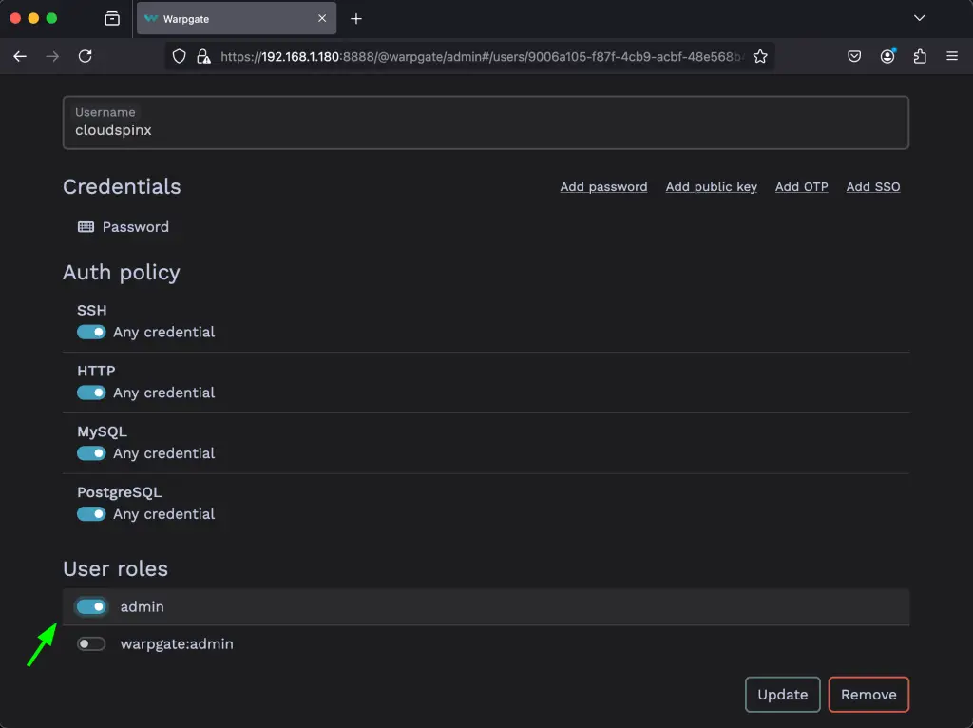Open the browser extensions puzzle icon
Viewport: 973px width, 728px height.
(x=919, y=56)
